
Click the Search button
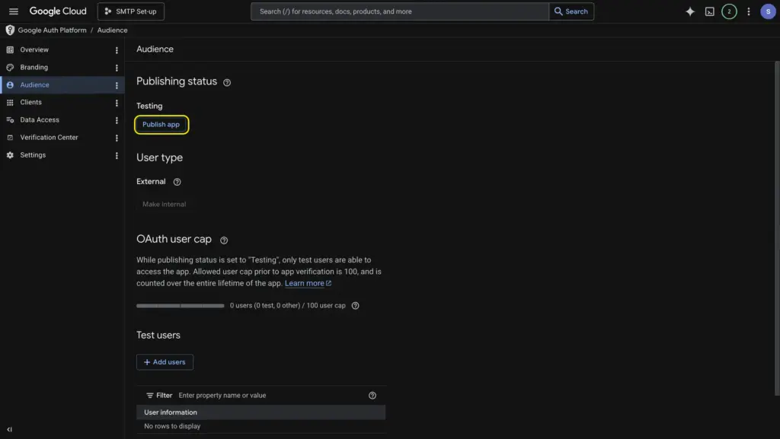[x=571, y=11]
